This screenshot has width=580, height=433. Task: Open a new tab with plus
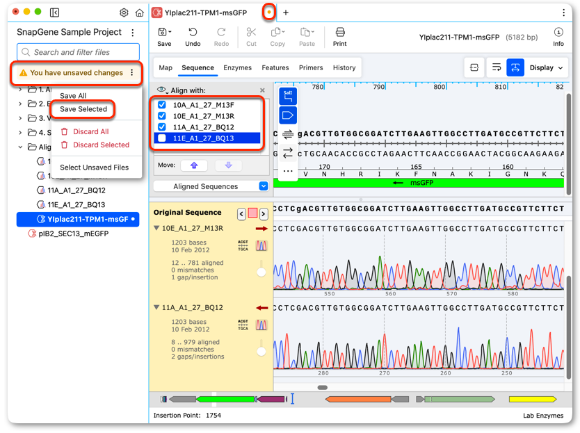(286, 13)
